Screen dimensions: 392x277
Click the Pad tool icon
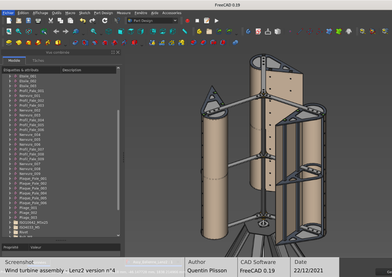click(9, 43)
